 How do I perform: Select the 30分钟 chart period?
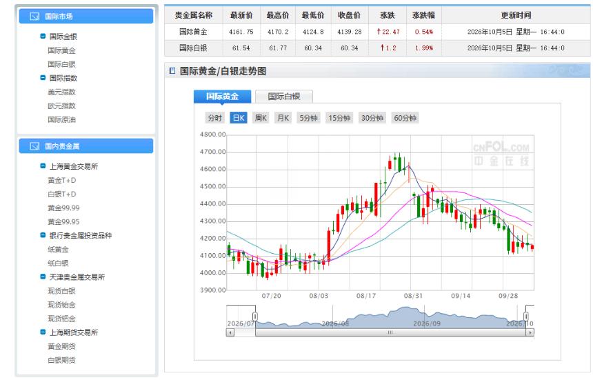(x=372, y=118)
